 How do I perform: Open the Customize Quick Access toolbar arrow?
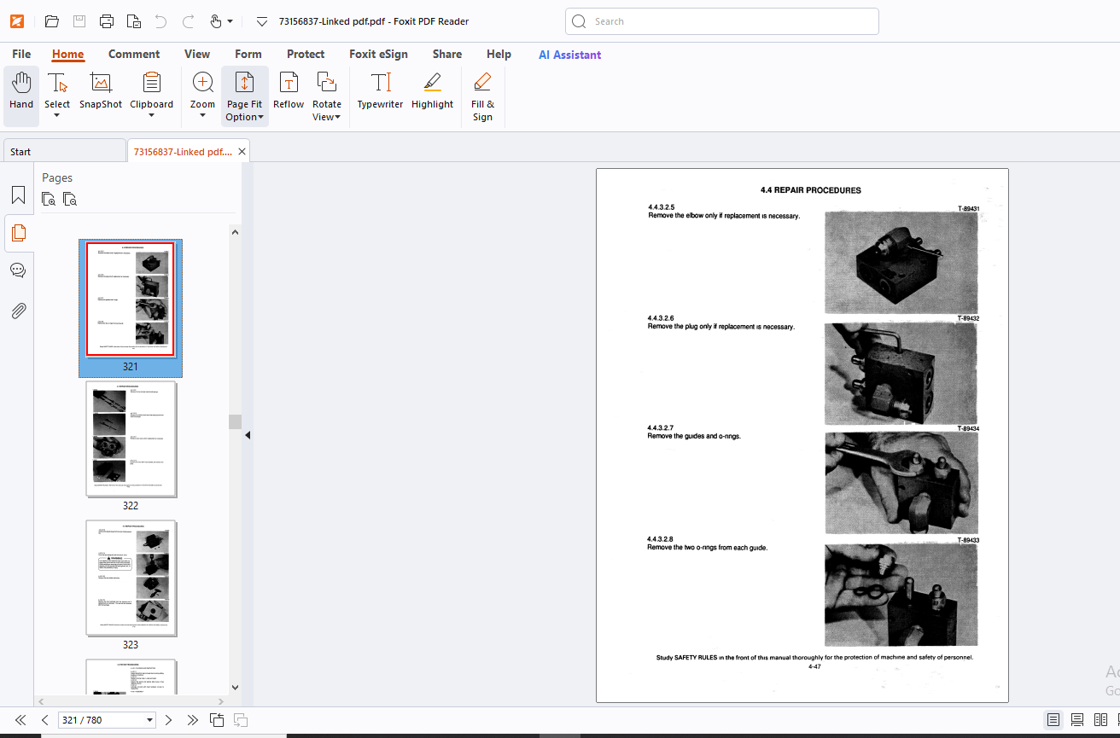click(x=262, y=21)
